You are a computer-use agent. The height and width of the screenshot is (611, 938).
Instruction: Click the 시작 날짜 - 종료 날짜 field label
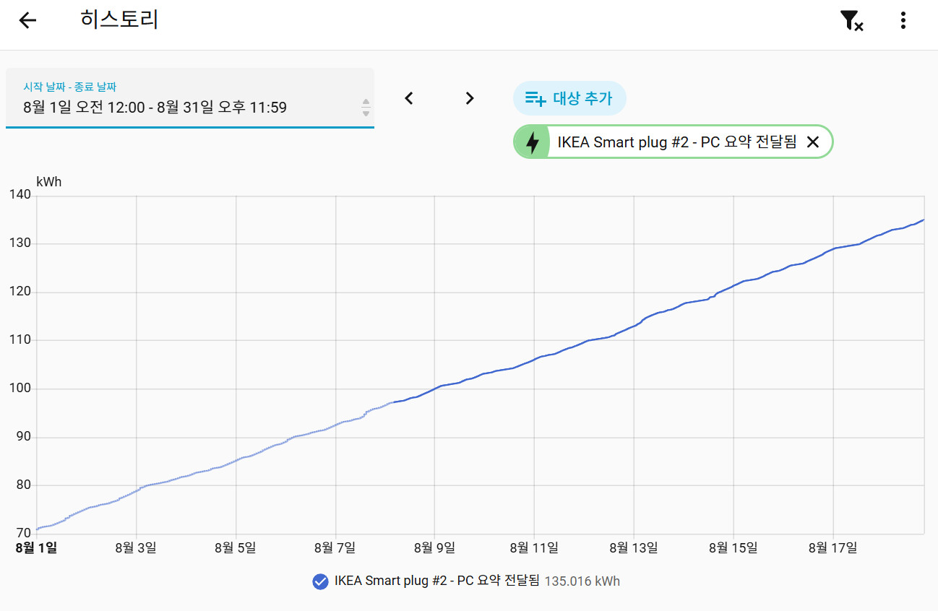70,87
